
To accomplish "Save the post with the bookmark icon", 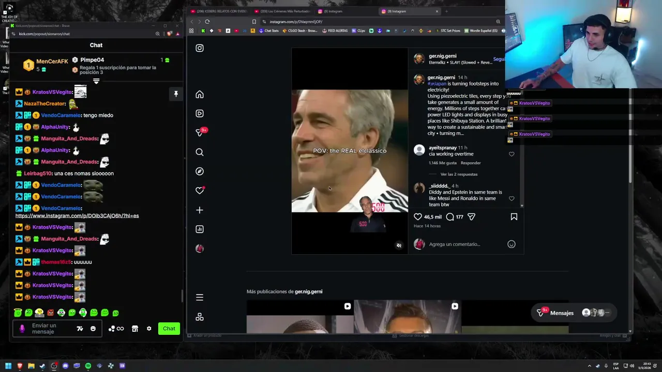I will point(514,217).
